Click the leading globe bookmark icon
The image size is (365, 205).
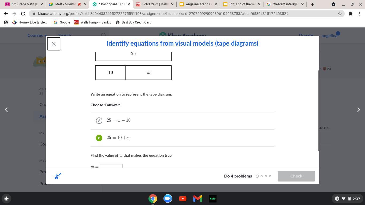6,22
